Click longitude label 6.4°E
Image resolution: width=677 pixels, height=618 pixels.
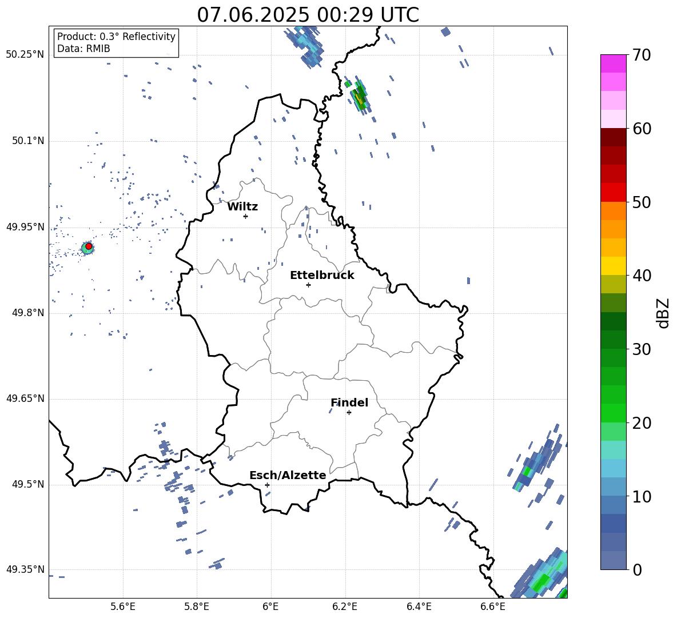tap(419, 607)
